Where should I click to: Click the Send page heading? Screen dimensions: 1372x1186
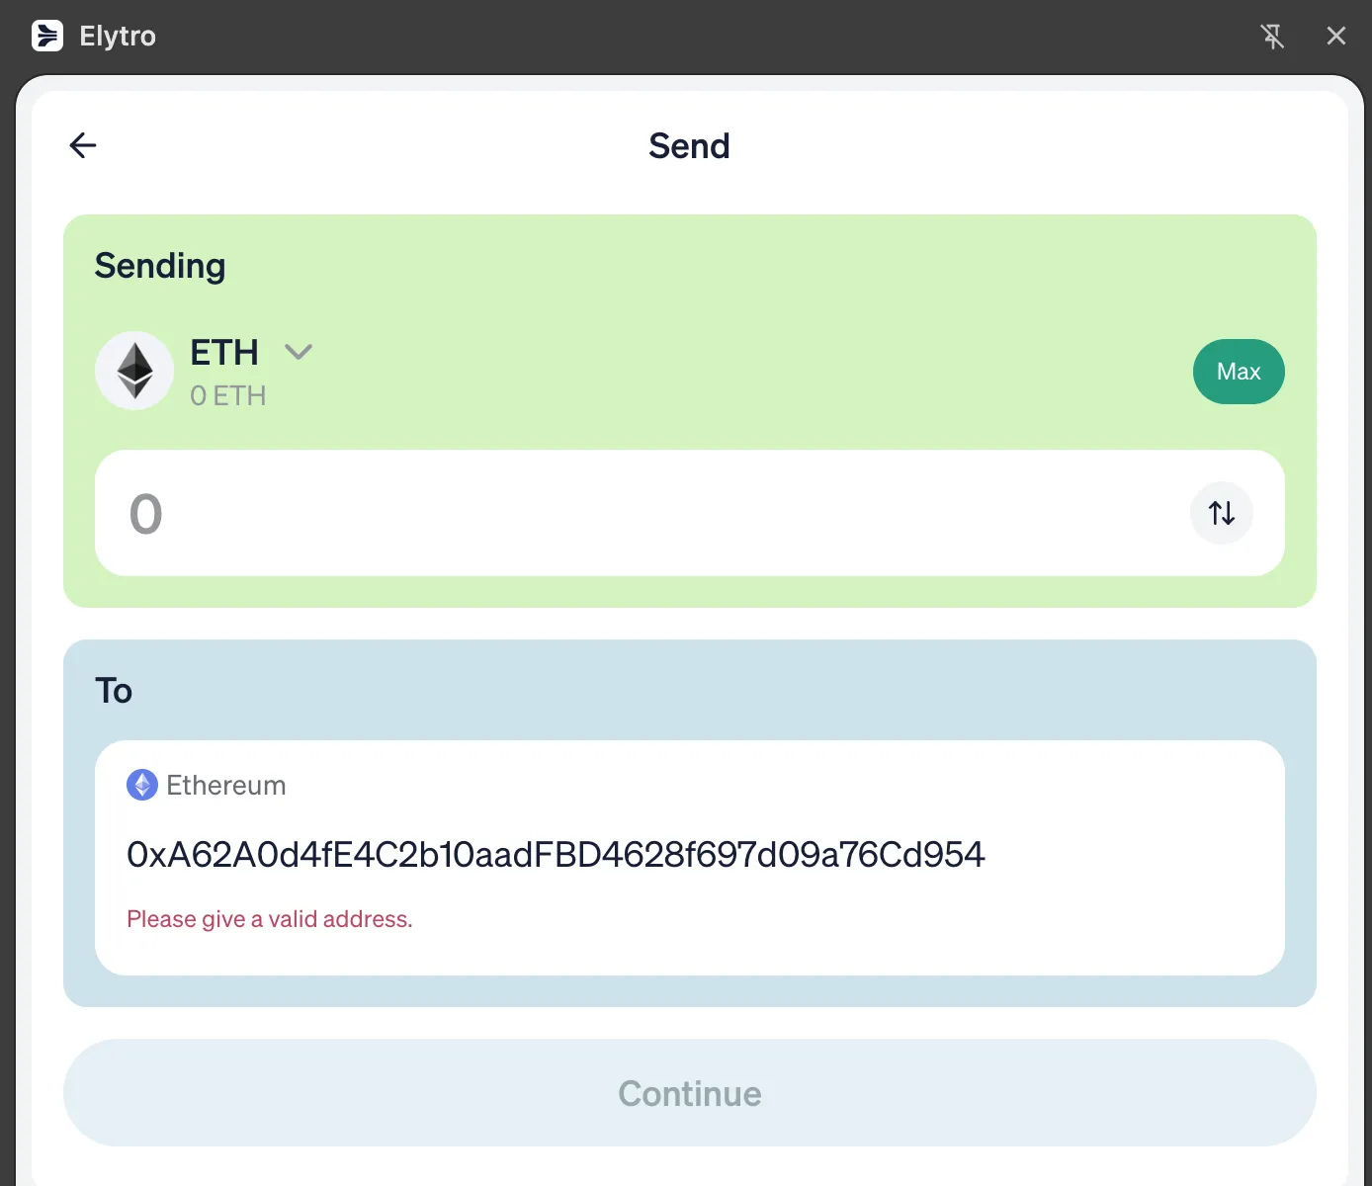(x=689, y=146)
